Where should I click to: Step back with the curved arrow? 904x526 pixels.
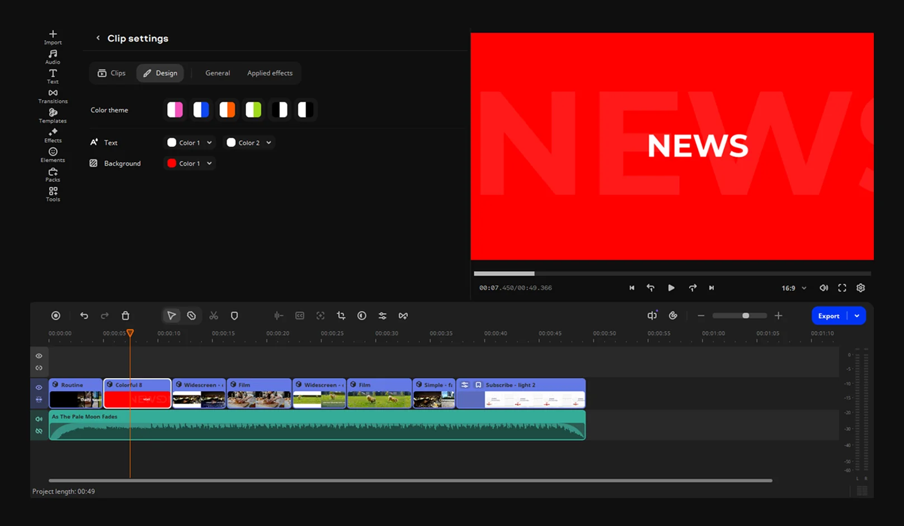coord(651,288)
